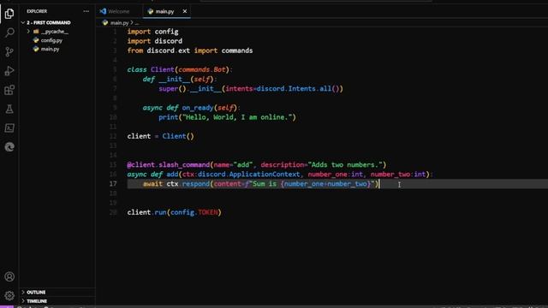Click 'ctx.respond' on line 17
The width and height of the screenshot is (548, 308).
(188, 184)
